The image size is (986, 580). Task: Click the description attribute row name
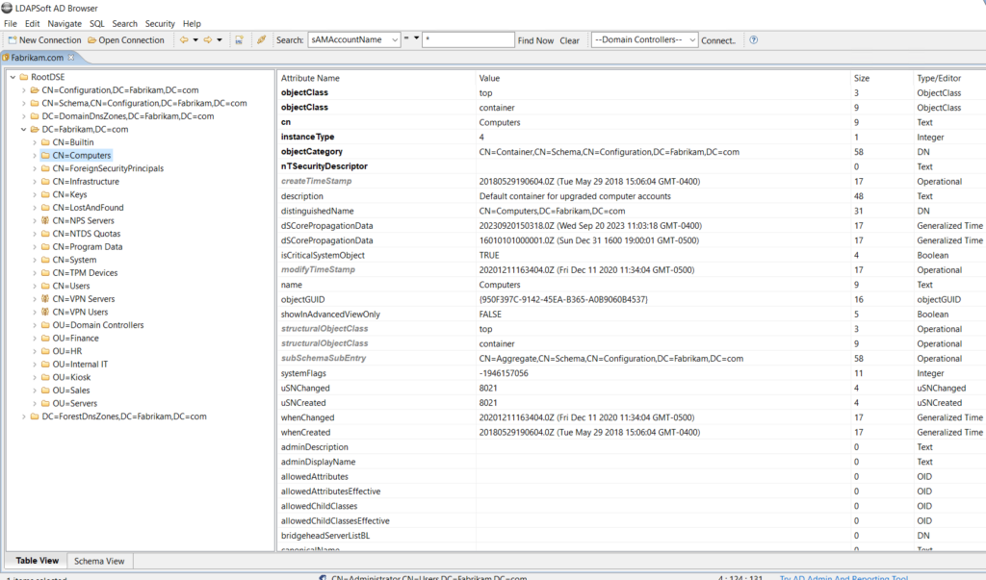coord(301,196)
